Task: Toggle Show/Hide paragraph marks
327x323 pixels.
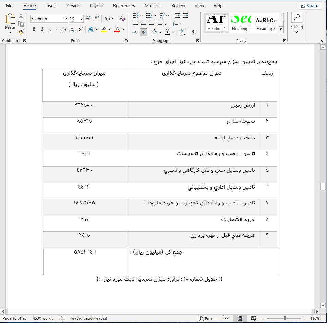Action: click(x=194, y=32)
